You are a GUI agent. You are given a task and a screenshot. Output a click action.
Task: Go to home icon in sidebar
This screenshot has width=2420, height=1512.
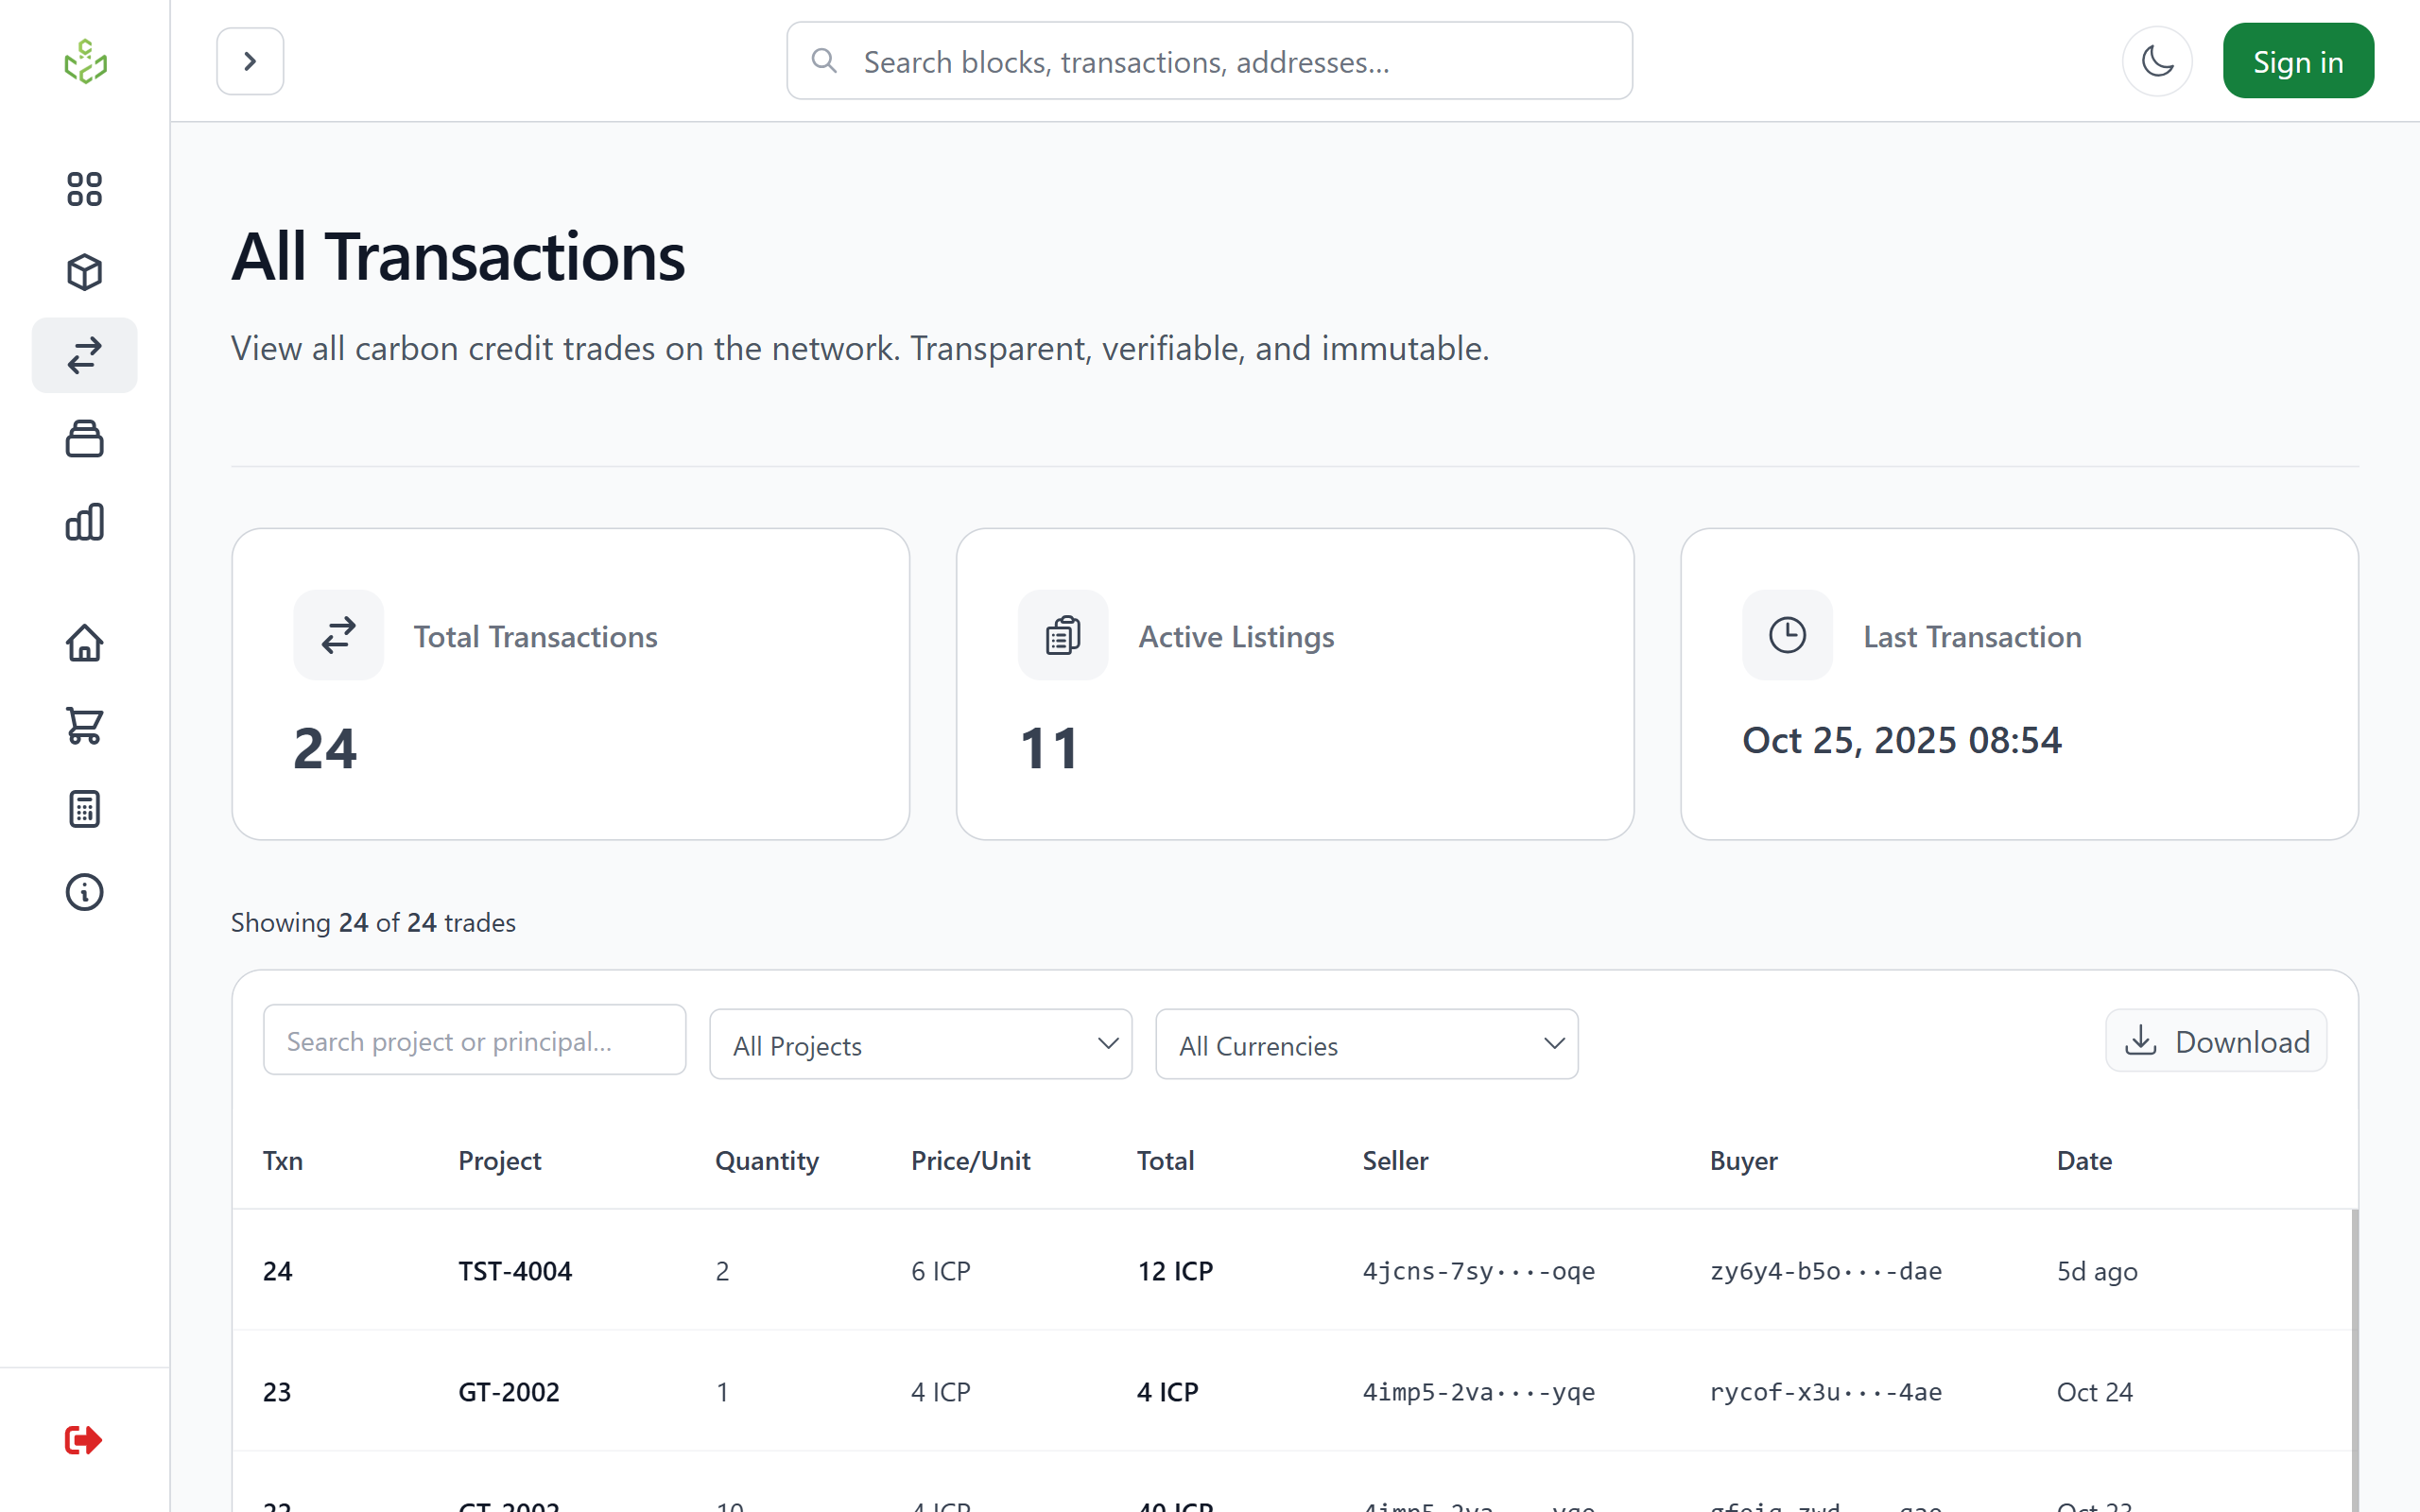[84, 643]
